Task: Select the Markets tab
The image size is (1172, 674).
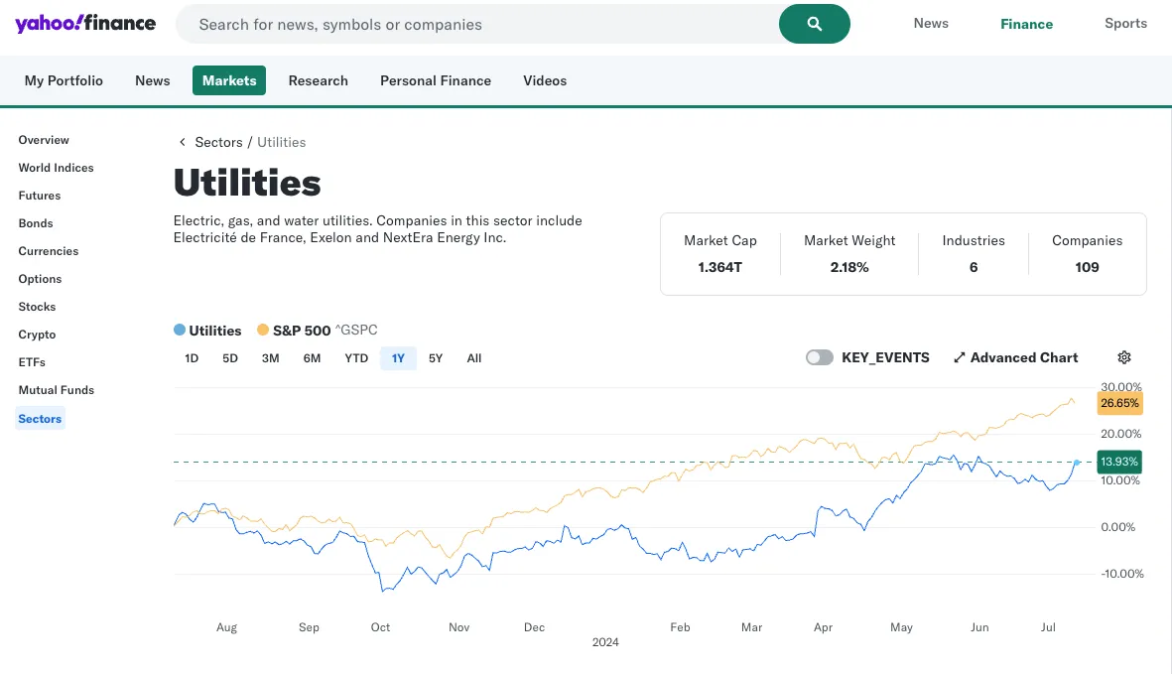Action: (228, 80)
